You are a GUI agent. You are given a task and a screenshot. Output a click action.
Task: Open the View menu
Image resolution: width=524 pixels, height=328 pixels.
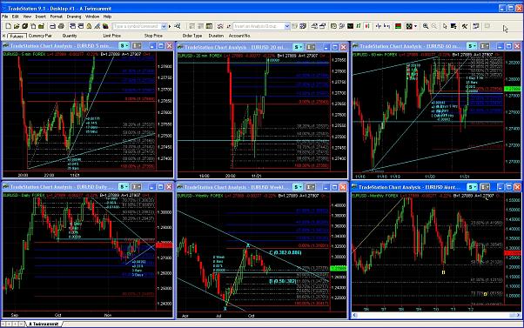tap(27, 17)
